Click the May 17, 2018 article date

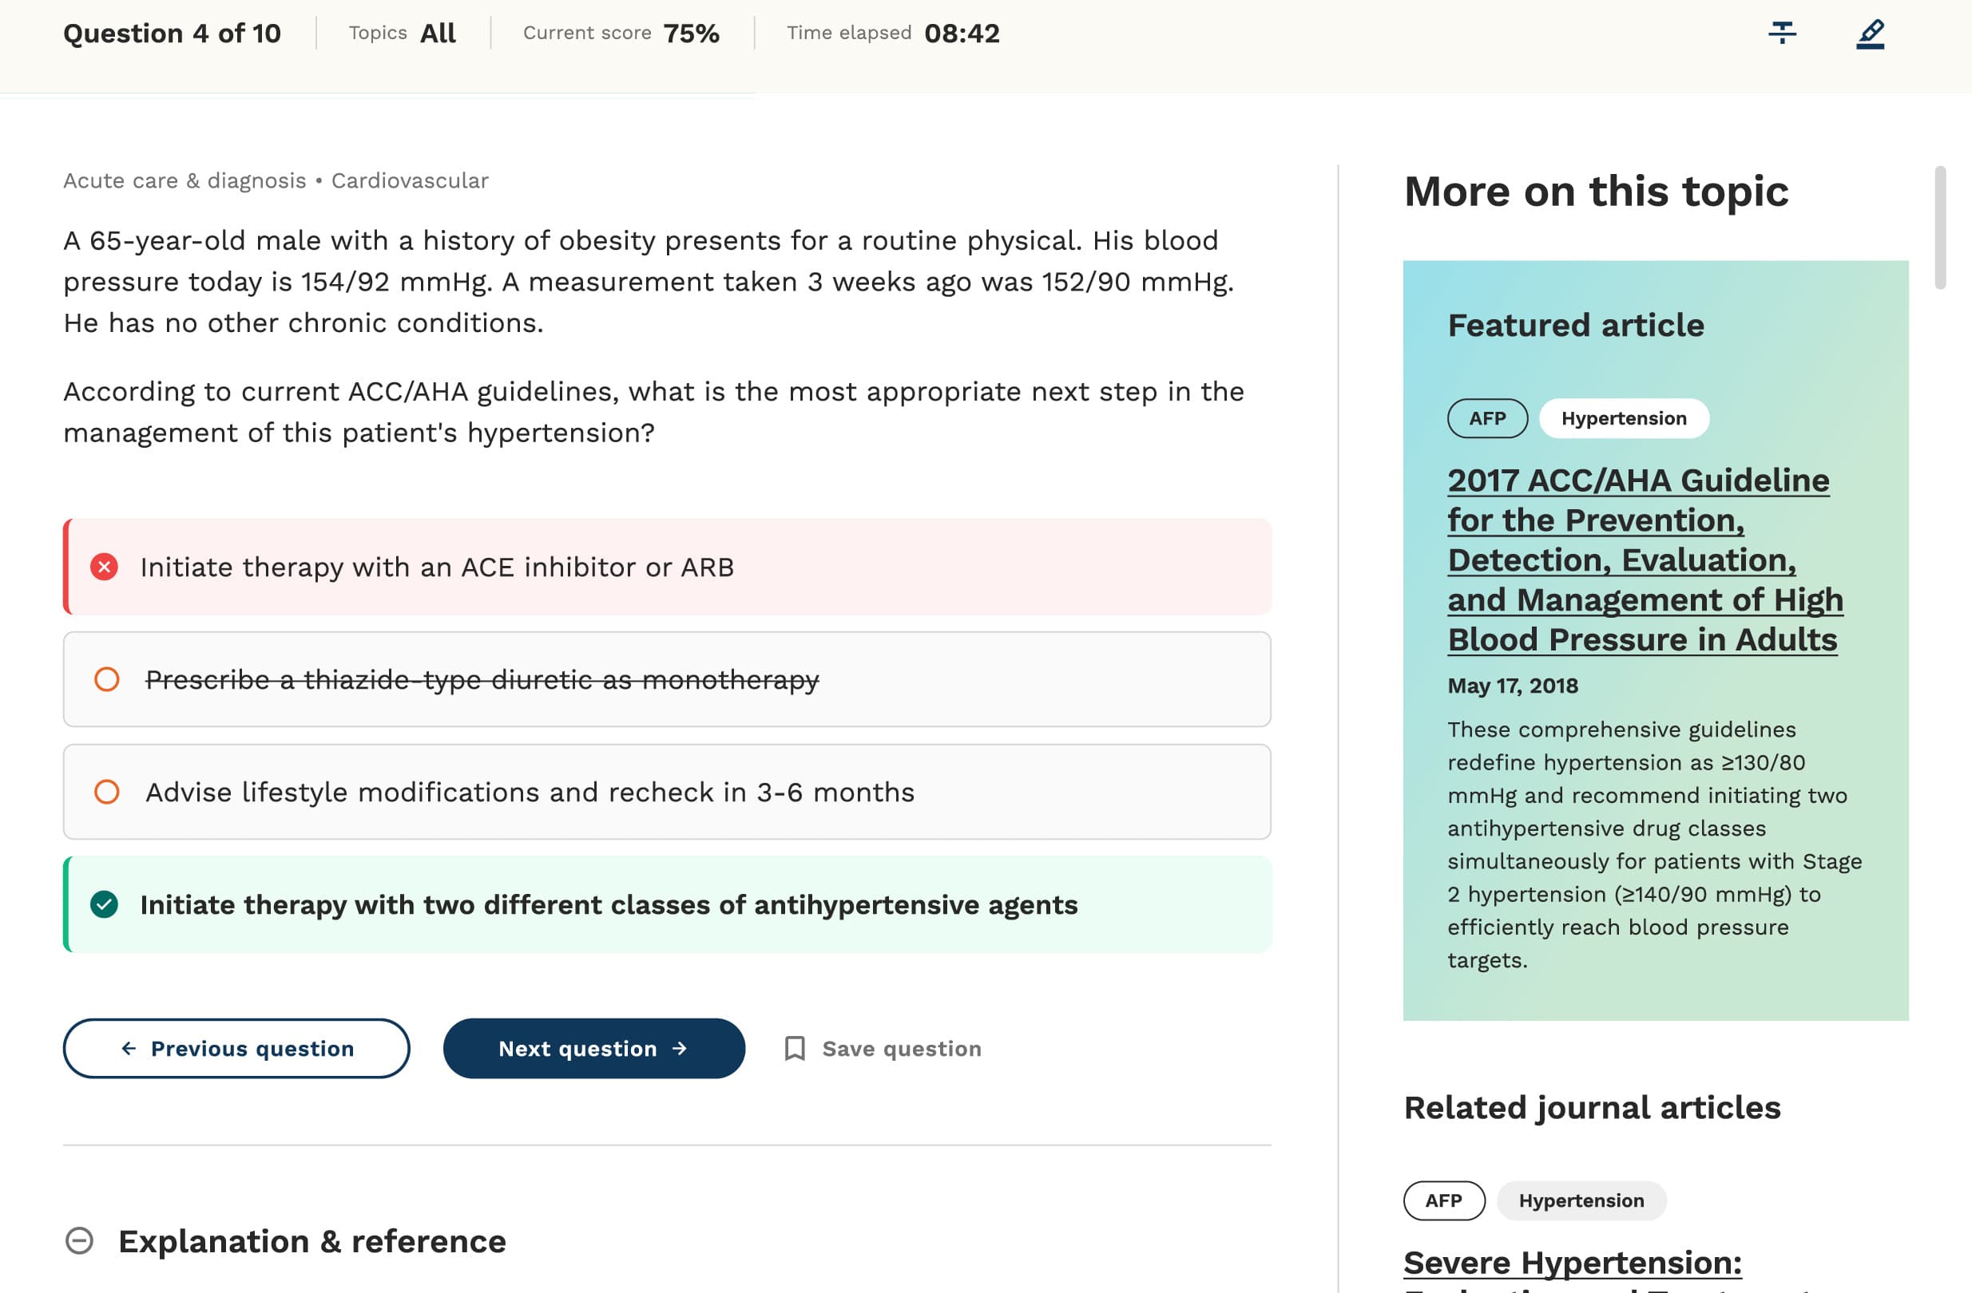1512,686
